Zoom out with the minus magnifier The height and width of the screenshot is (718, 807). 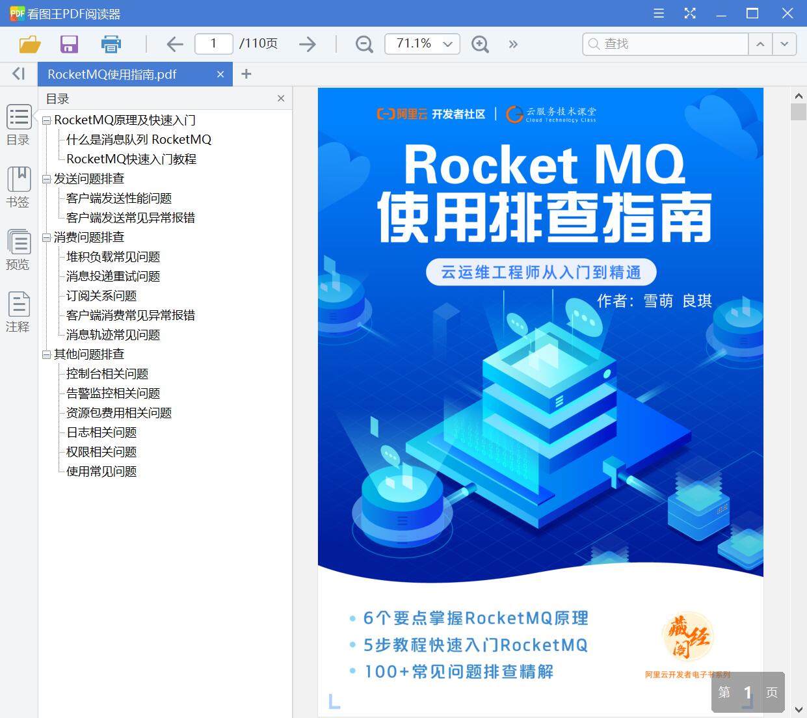pos(364,44)
